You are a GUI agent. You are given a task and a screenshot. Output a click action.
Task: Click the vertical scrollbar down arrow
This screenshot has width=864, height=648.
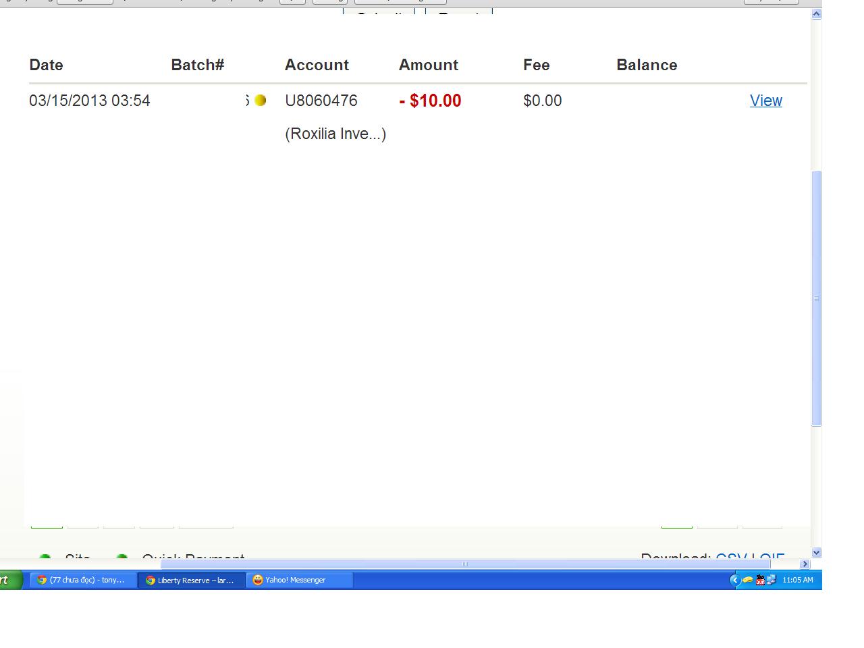tap(816, 553)
